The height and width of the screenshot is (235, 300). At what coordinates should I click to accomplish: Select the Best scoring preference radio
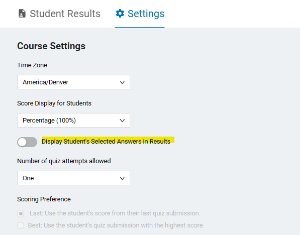click(x=21, y=225)
